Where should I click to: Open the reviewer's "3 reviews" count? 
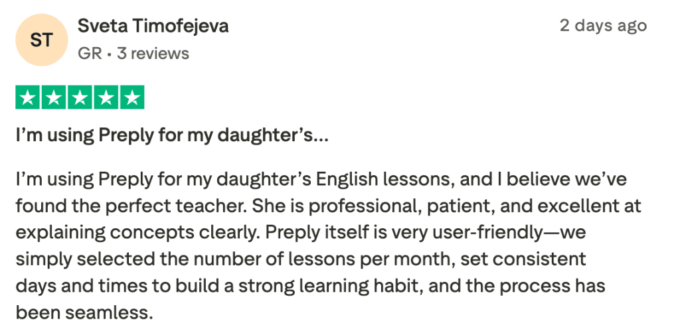click(153, 53)
